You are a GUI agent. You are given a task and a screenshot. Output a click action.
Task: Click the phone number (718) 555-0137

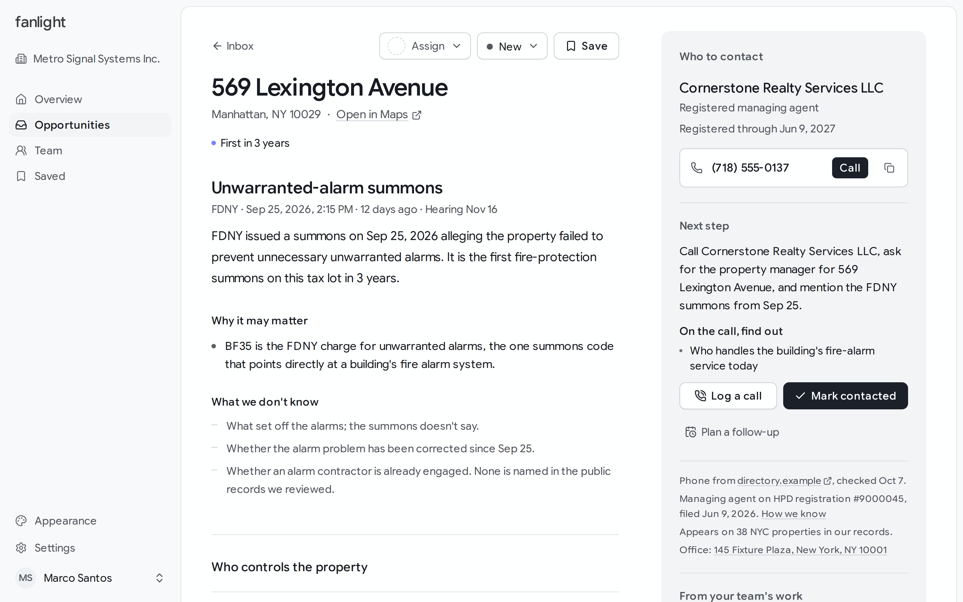[750, 168]
